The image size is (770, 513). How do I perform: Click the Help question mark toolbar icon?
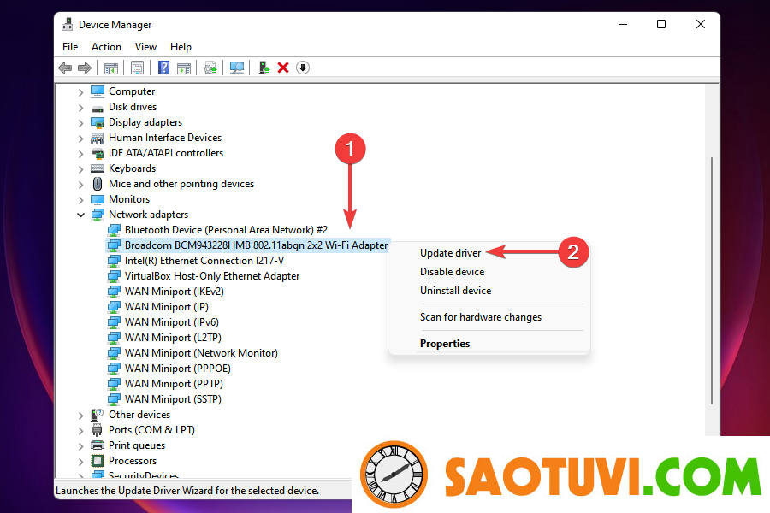163,68
